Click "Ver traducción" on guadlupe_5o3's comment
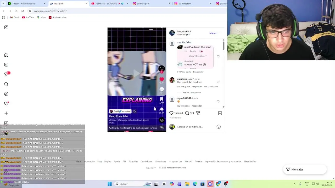 pos(211,86)
